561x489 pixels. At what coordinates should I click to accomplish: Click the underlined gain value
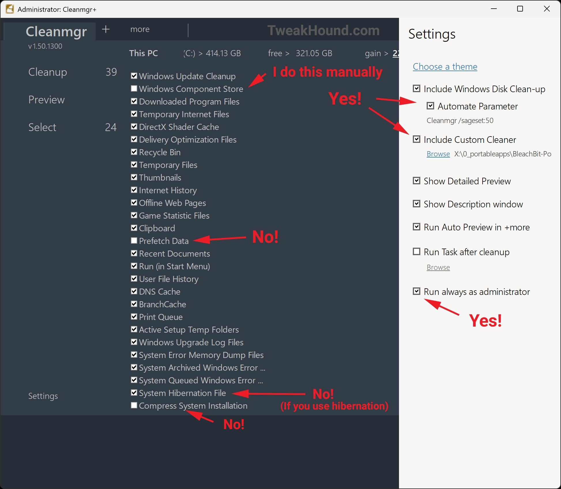coord(396,53)
